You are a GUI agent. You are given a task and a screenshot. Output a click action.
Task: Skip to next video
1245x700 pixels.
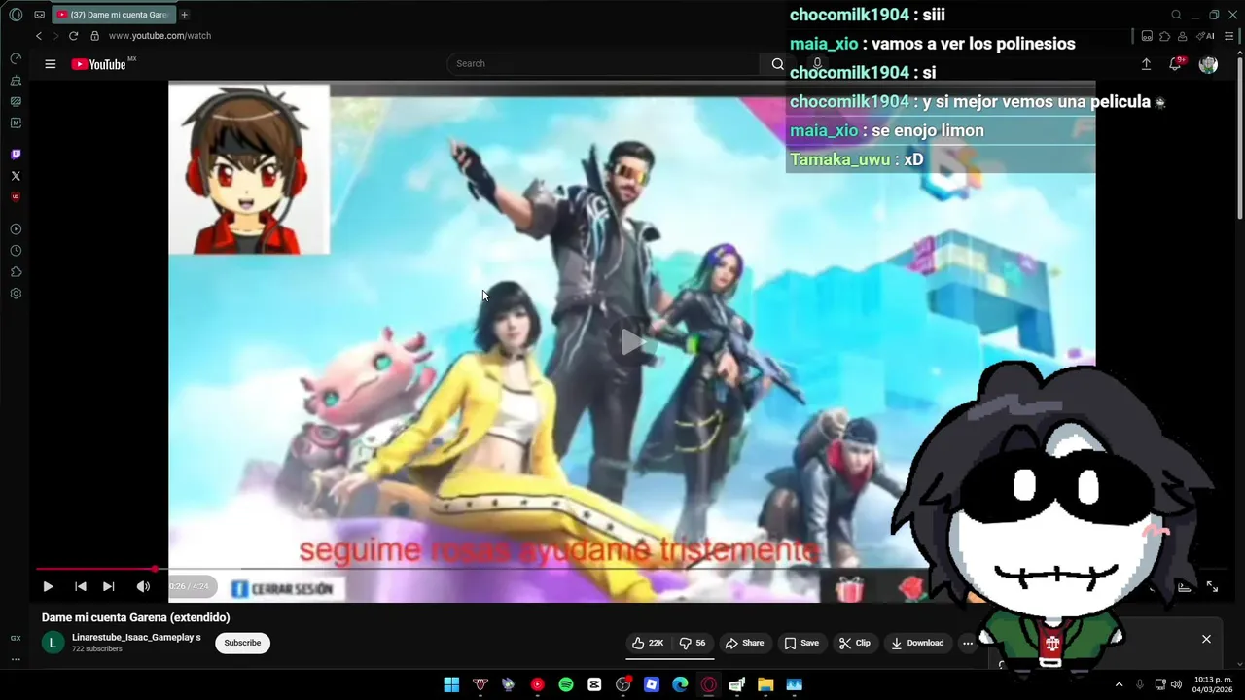click(109, 586)
